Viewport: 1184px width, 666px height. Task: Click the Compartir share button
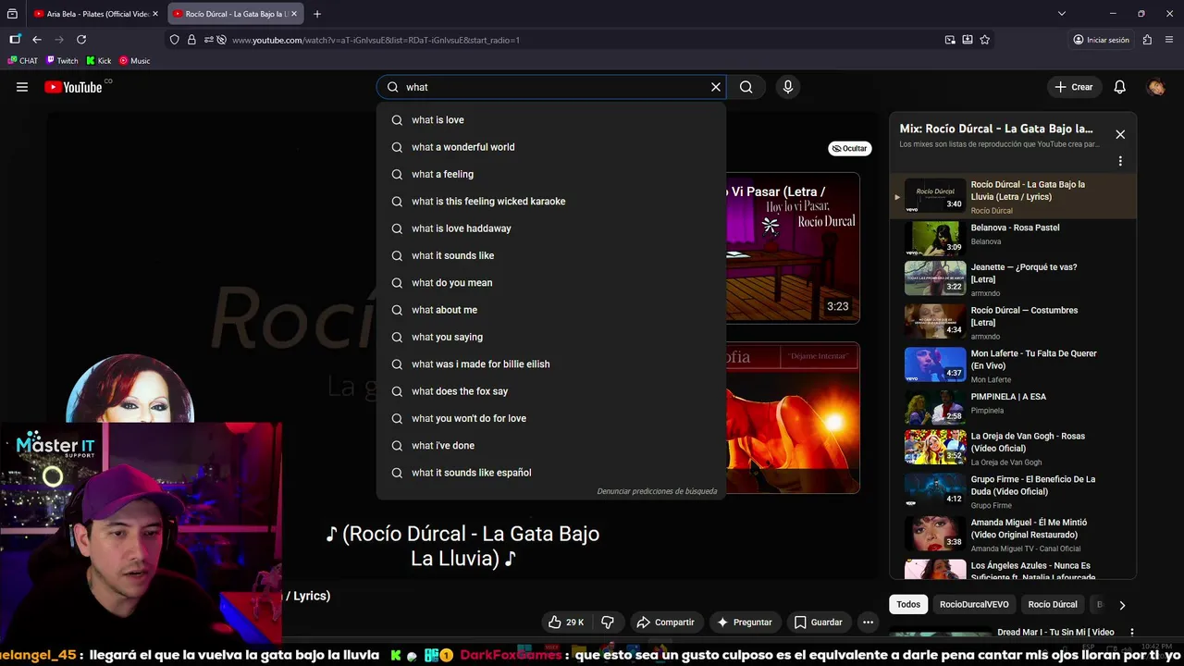(x=664, y=623)
